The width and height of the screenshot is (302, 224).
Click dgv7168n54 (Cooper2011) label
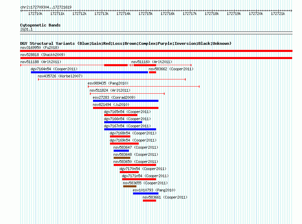(x=133, y=133)
